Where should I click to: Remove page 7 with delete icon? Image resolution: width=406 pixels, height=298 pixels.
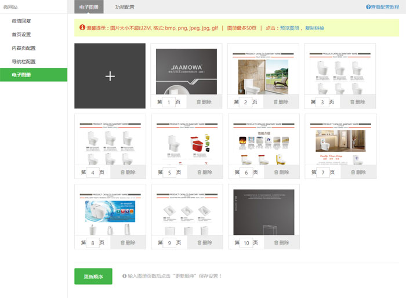[x=351, y=172]
